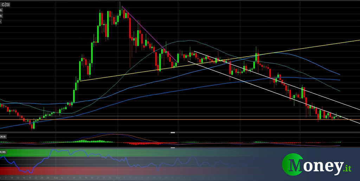Click the Aug label on the date axis
Image resolution: width=360 pixels, height=181 pixels.
[56, 177]
